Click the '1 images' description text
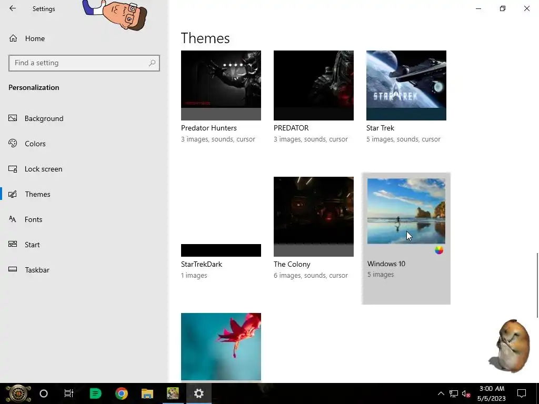Screen dimensions: 539x404 point(194,276)
